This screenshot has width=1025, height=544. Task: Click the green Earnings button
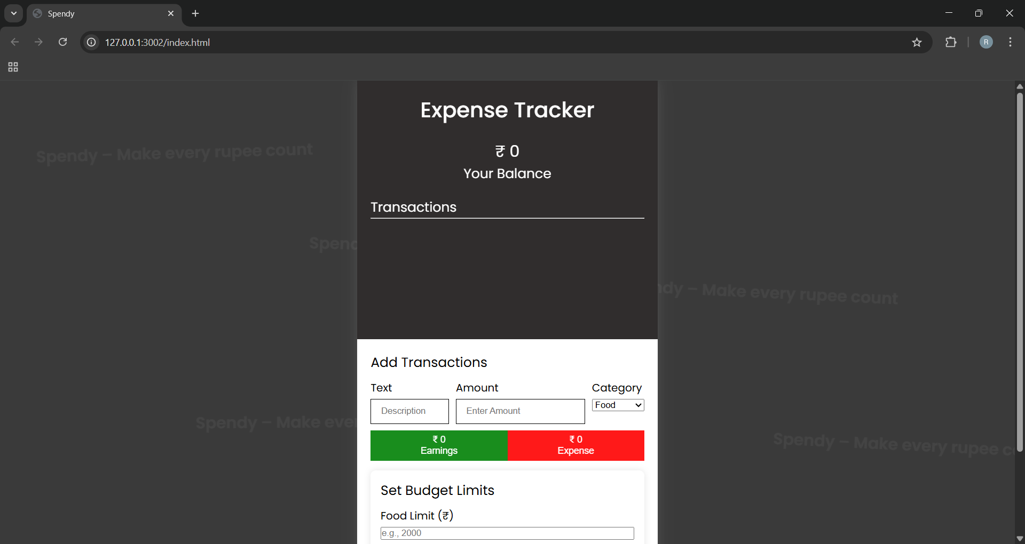(x=439, y=445)
